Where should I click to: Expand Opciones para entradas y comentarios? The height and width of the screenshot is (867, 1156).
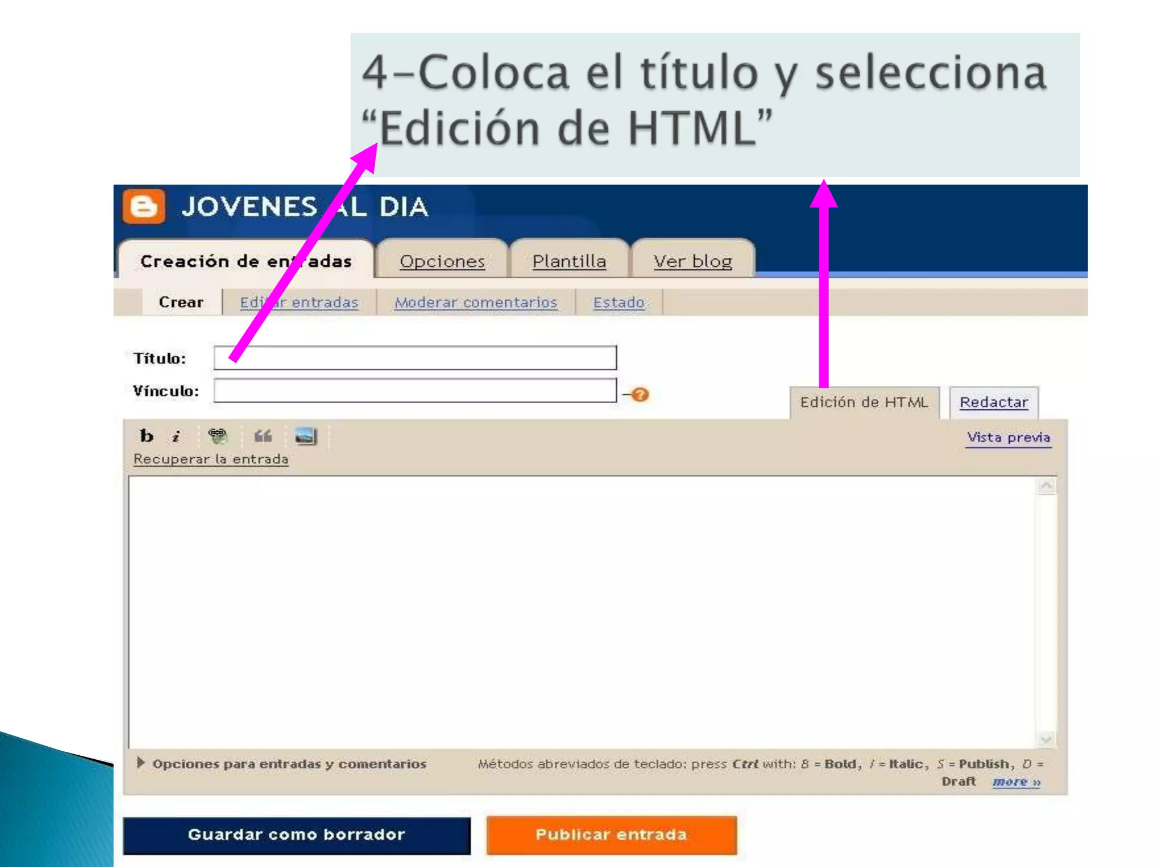tap(282, 764)
